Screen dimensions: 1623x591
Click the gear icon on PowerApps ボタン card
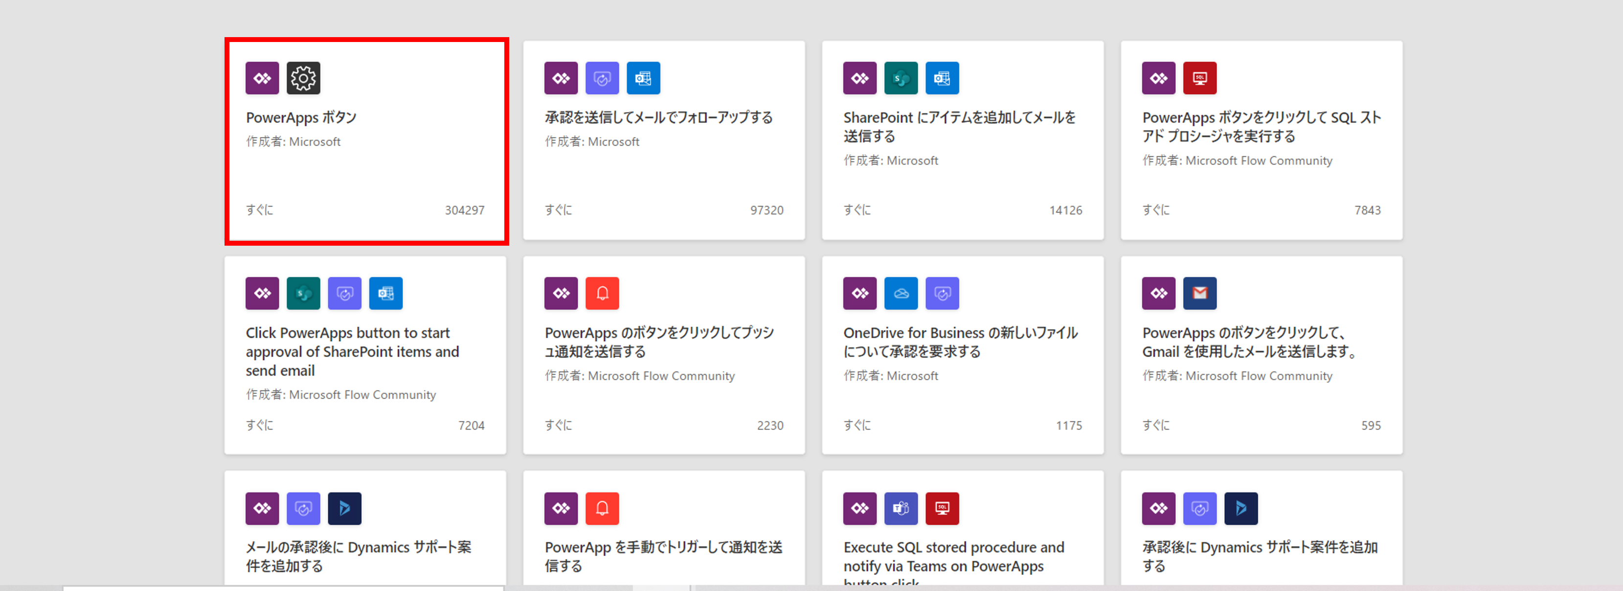point(303,78)
